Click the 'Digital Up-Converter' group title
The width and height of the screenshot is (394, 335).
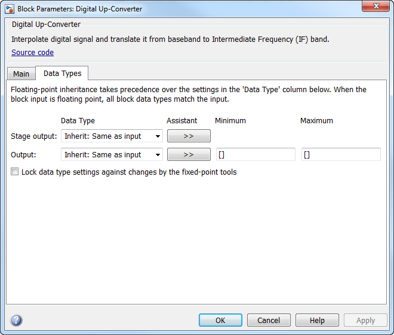pyautogui.click(x=46, y=24)
